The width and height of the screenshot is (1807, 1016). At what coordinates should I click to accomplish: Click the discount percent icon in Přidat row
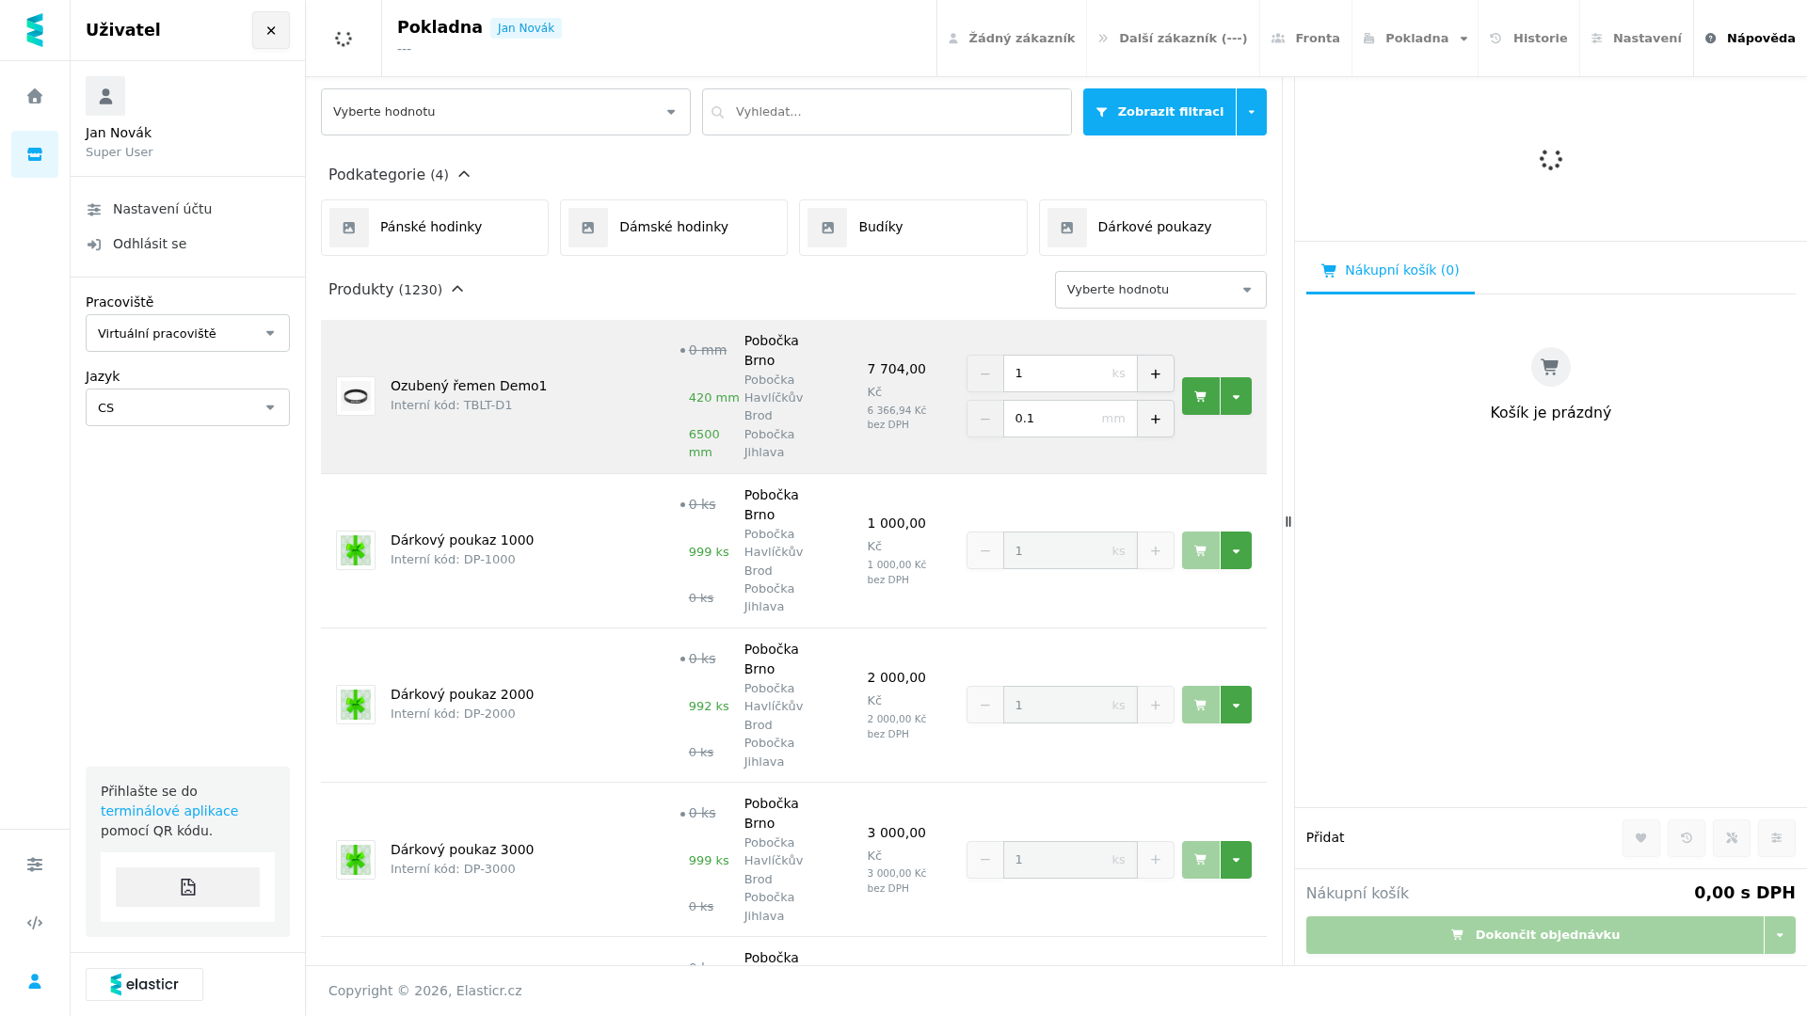point(1732,838)
